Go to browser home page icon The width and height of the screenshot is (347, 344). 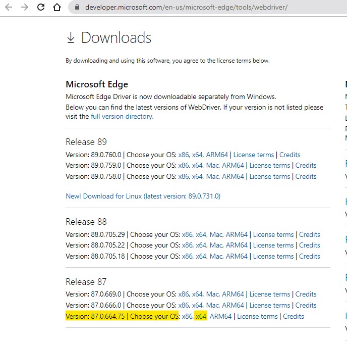click(57, 8)
